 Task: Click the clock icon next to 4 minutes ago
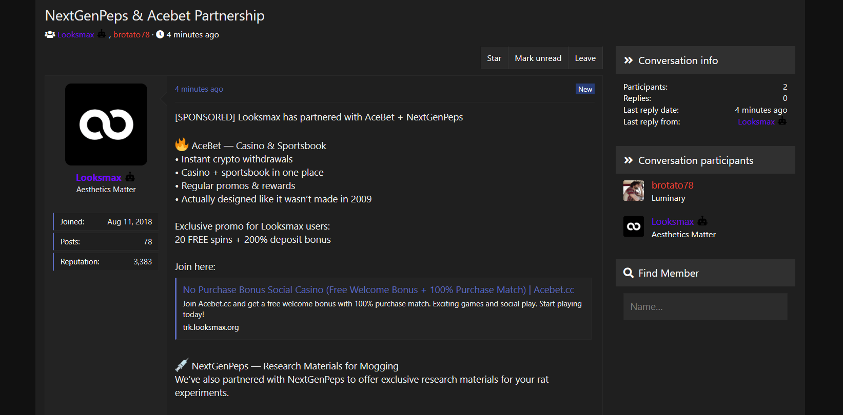160,34
